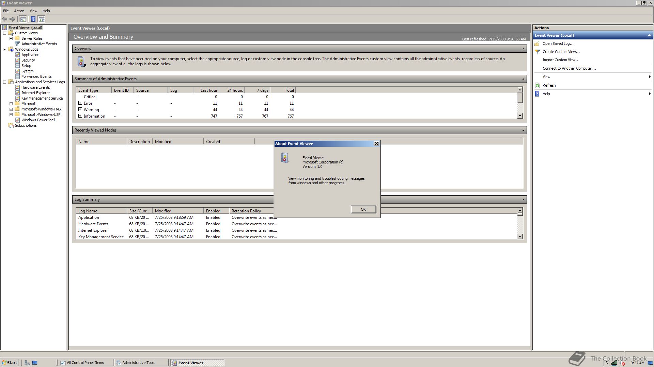Click the System log icon in tree

(x=17, y=71)
